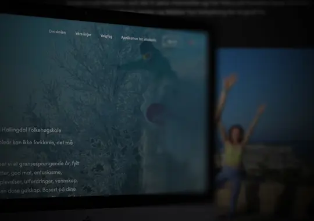The image size is (314, 221).
Task: Open the photo of woman raising arms
Action: (265, 130)
